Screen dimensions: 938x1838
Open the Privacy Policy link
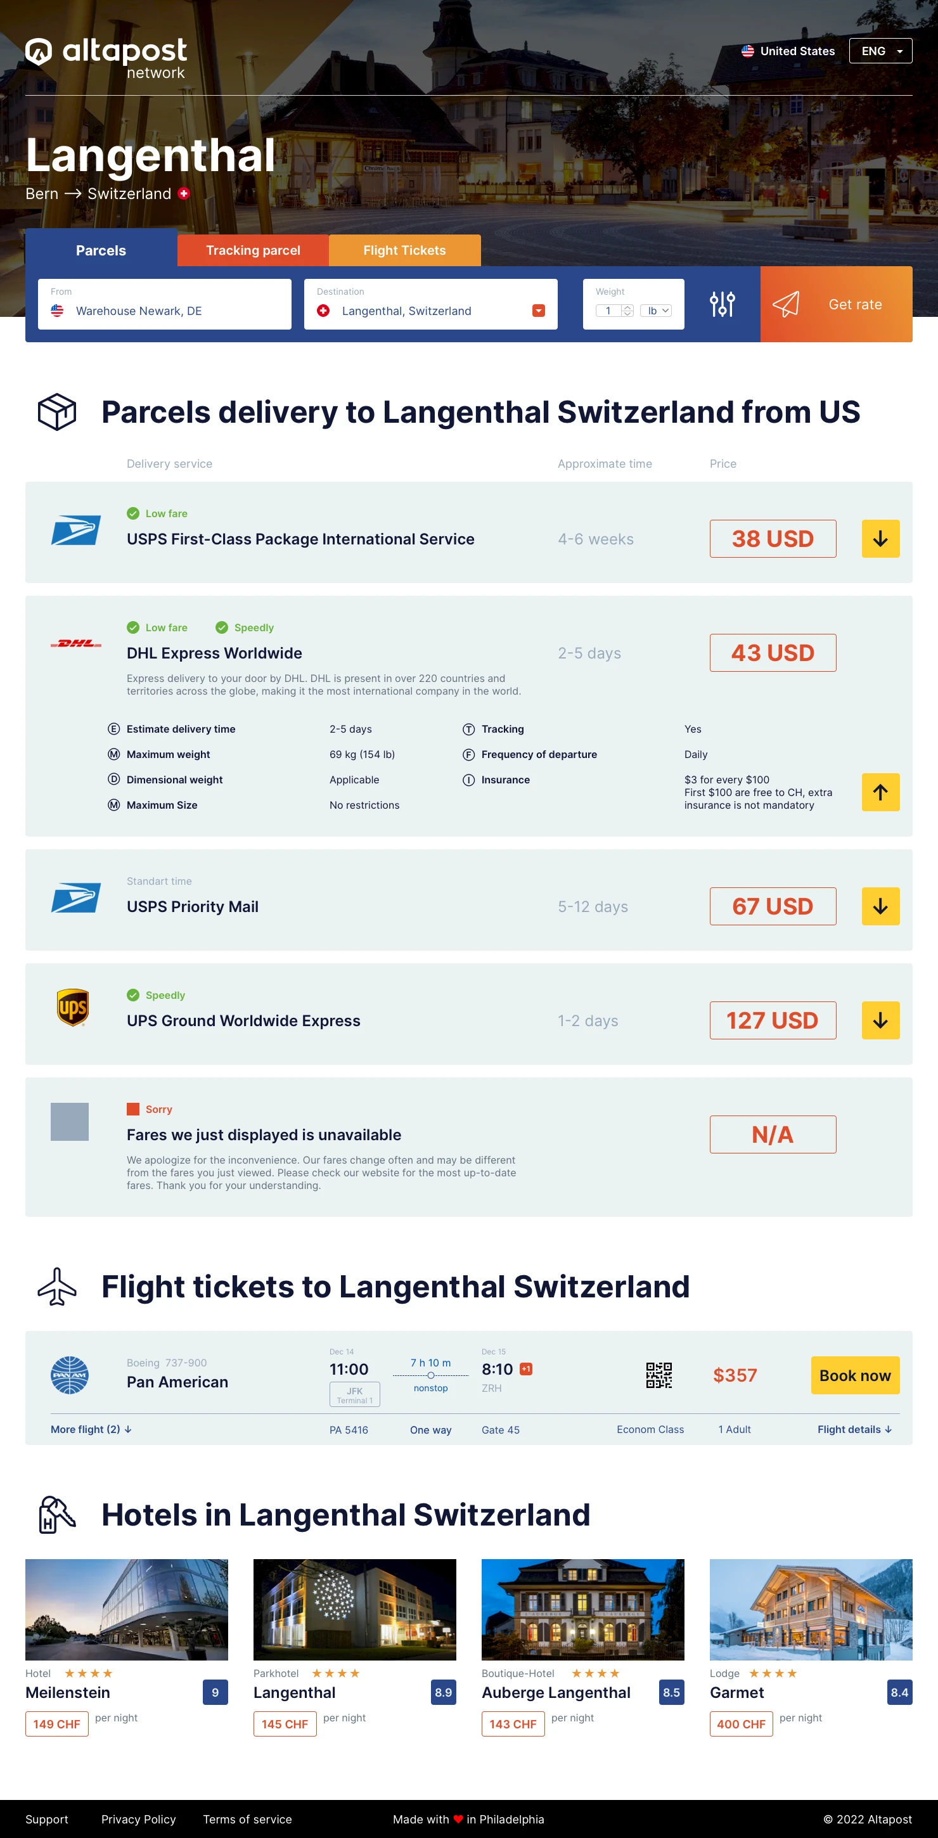click(x=138, y=1819)
